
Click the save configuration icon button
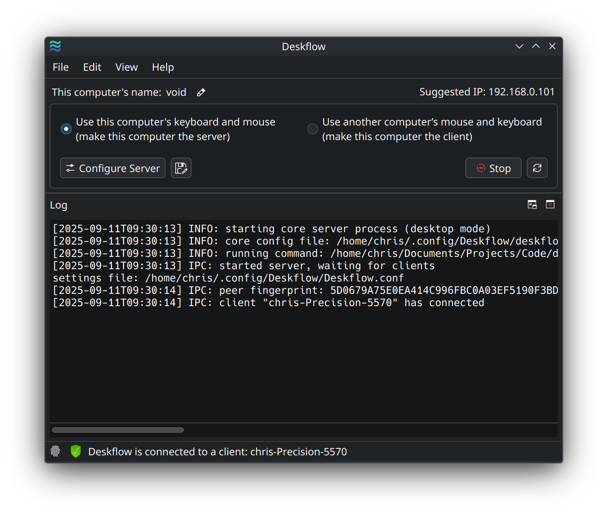[x=181, y=168]
